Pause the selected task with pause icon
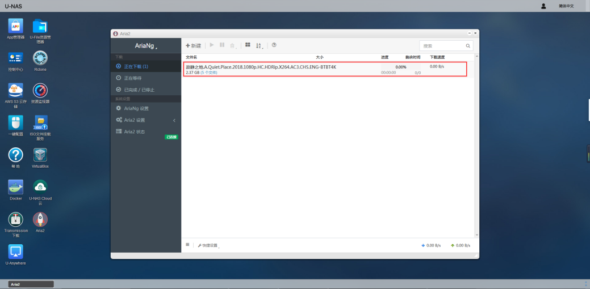The width and height of the screenshot is (590, 289). click(x=222, y=45)
